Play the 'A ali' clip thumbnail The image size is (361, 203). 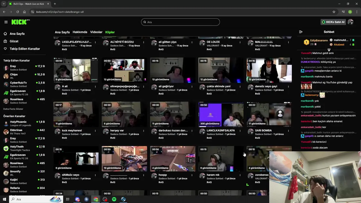(76, 70)
